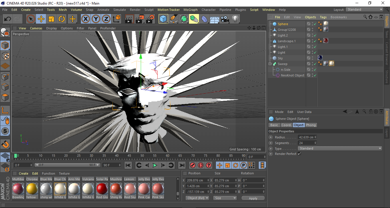Viewport: 390px width, 208px height.
Task: Open the Size mode dropdown
Action: pos(225,198)
